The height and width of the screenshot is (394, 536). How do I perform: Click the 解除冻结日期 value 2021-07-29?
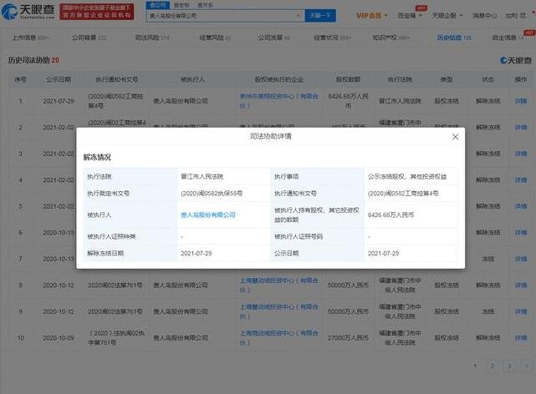197,254
